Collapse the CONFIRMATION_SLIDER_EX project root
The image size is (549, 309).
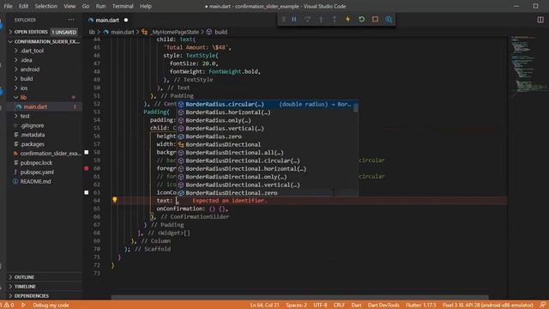click(44, 41)
